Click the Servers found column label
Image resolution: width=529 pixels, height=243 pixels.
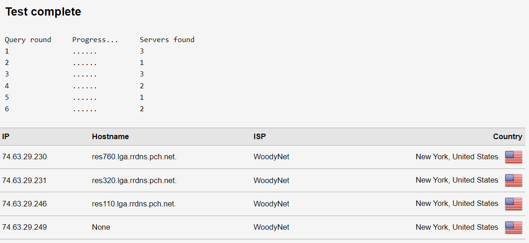[167, 40]
